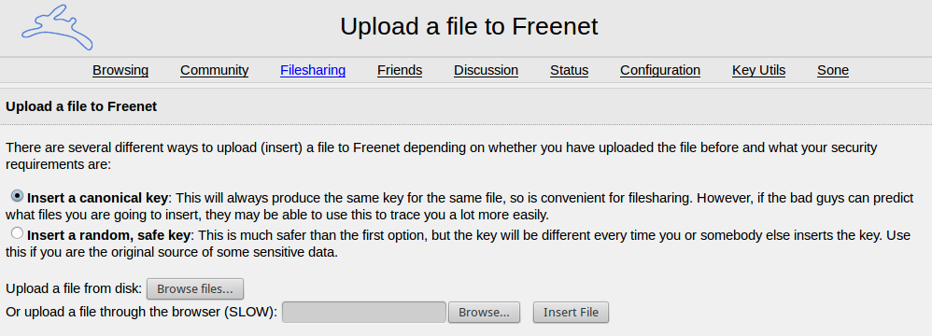
Task: Open the Community menu
Action: coord(215,70)
